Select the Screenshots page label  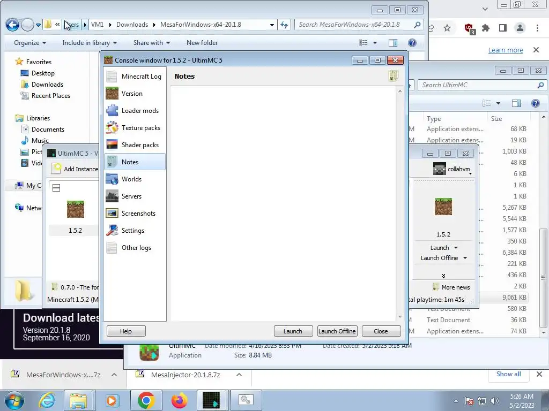(138, 213)
